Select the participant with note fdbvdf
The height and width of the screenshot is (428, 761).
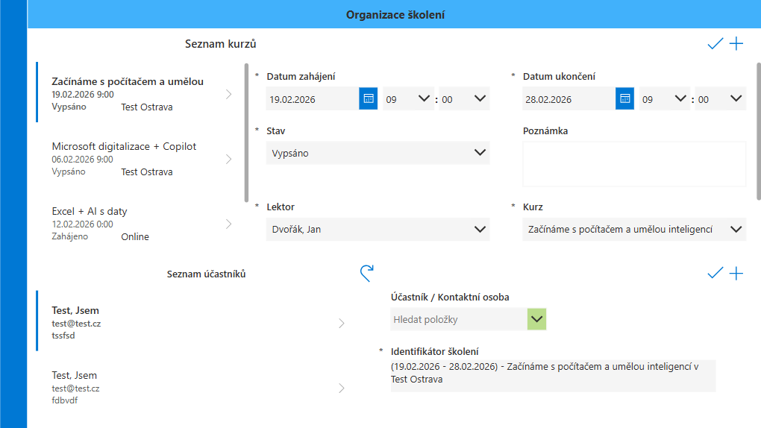pyautogui.click(x=187, y=388)
